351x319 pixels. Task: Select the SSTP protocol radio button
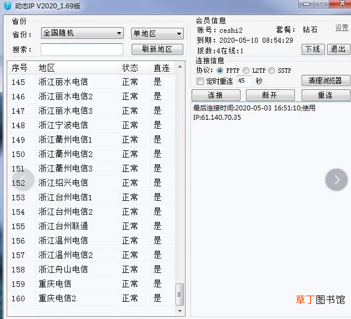point(272,70)
